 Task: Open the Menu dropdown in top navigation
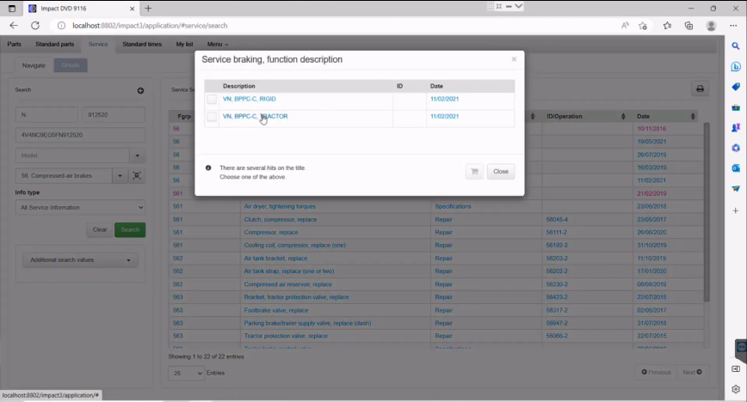coord(217,44)
